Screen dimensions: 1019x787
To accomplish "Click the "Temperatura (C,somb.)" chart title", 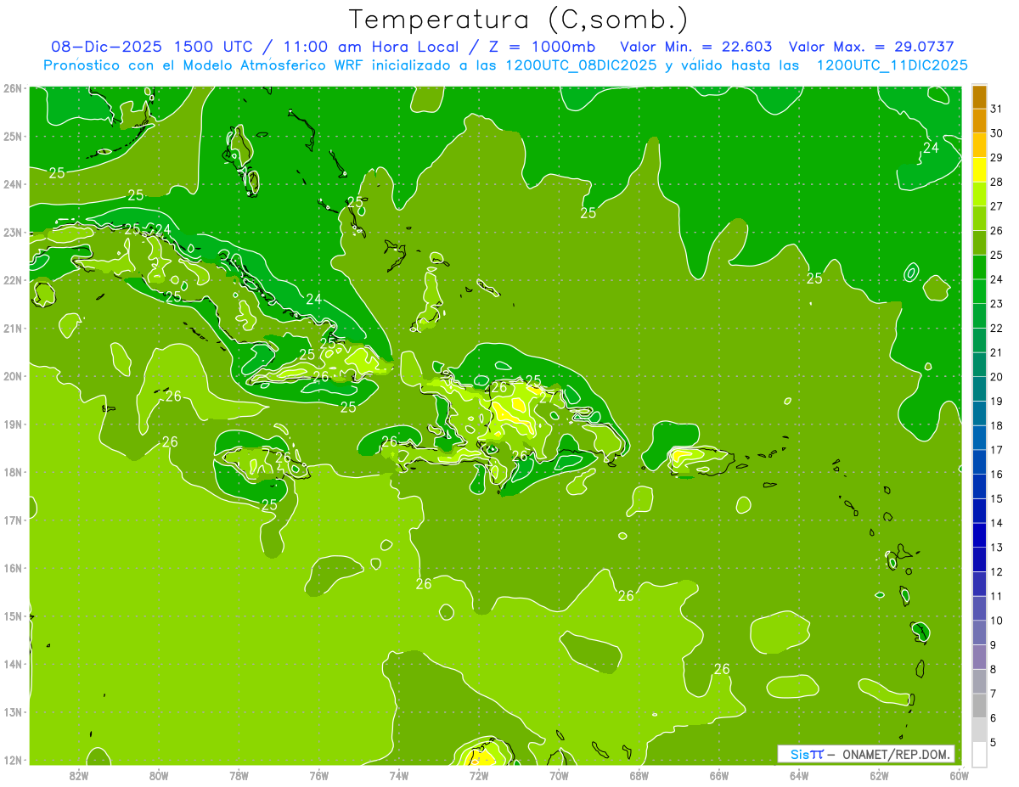I will pos(519,20).
